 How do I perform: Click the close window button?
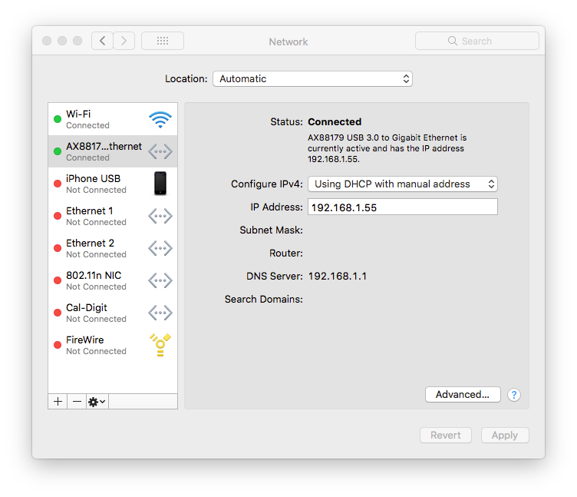tap(47, 41)
